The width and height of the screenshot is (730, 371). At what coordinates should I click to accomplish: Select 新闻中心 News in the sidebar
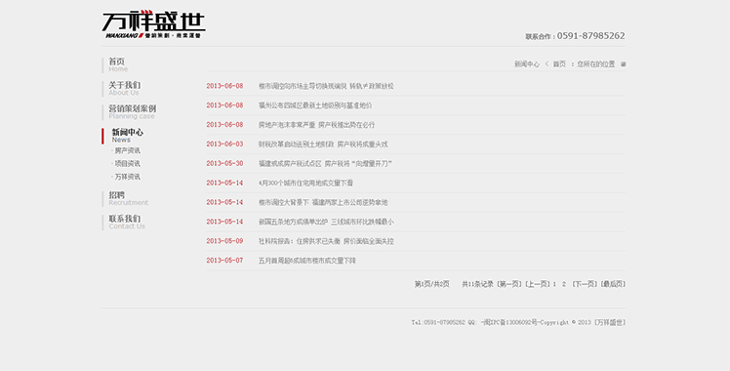(128, 136)
